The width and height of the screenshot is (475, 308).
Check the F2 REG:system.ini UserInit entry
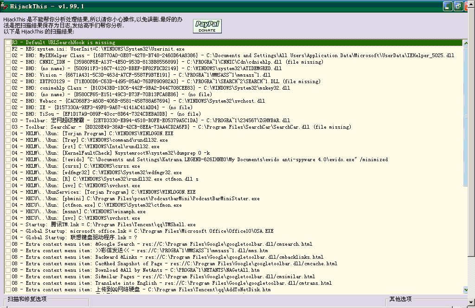coord(8,49)
